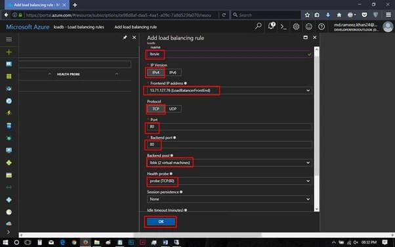The height and width of the screenshot is (247, 395).
Task: Open the Dashboard icon below the plus
Action: click(9, 64)
